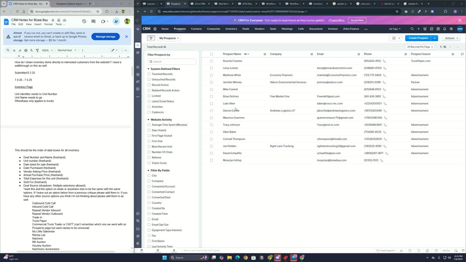The width and height of the screenshot is (466, 262).
Task: Open the manage columns icon at table's right edge
Action: (x=462, y=54)
